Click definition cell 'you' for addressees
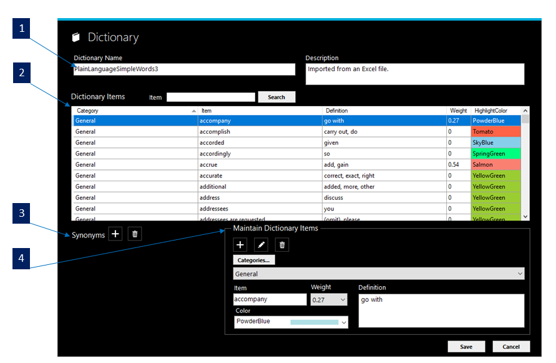 (384, 209)
